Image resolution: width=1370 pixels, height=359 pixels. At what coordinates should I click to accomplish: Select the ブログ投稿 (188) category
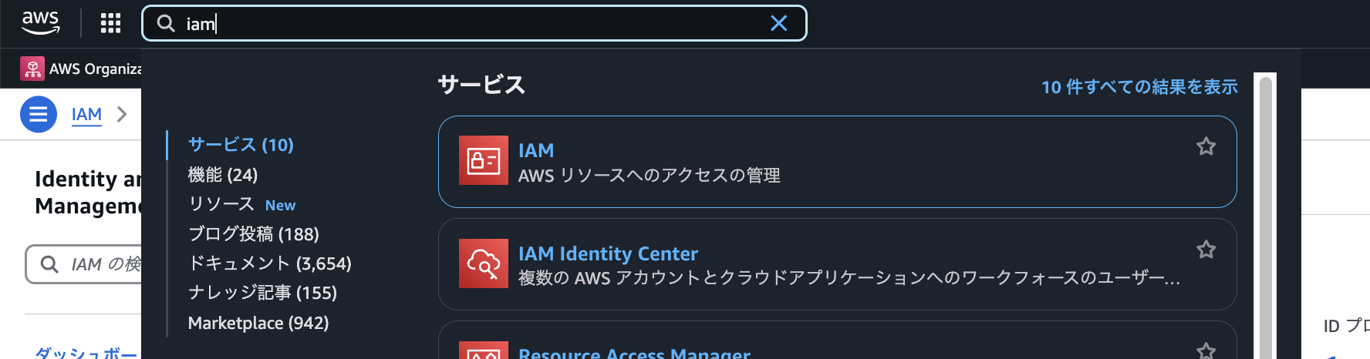coord(253,233)
